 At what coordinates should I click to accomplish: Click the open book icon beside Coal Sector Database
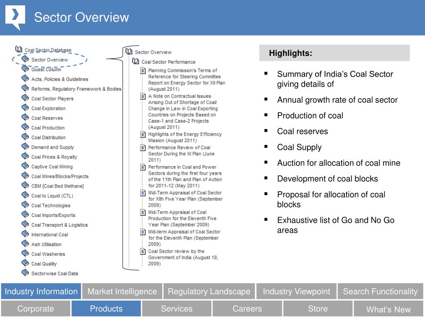coord(19,49)
